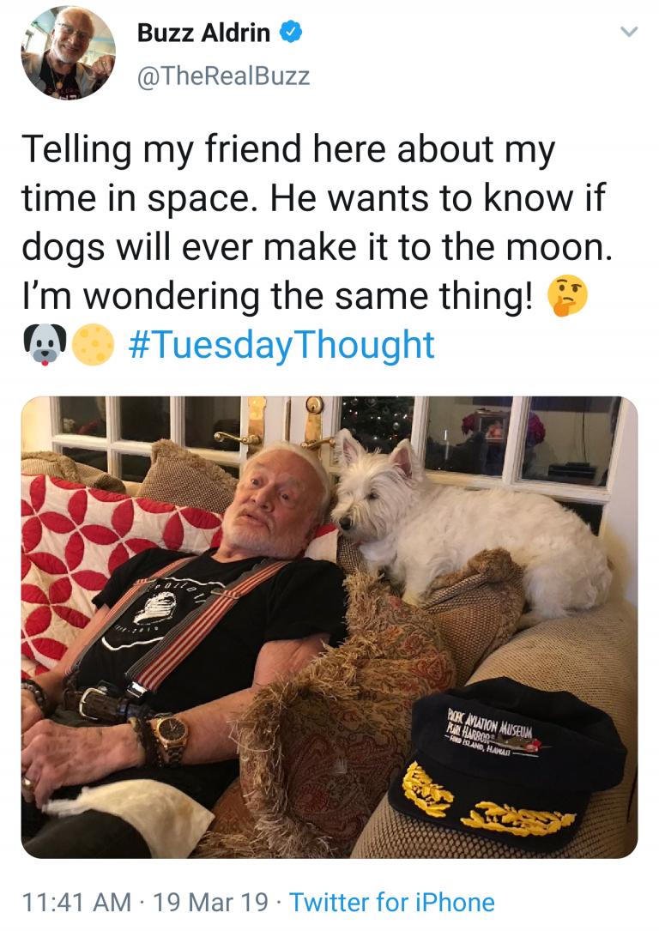
Task: Click the 11:41 AM timestamp
Action: [x=76, y=903]
